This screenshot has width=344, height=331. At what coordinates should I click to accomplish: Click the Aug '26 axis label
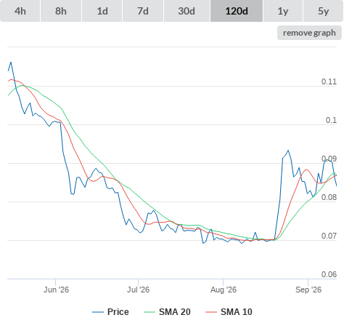coord(224,290)
